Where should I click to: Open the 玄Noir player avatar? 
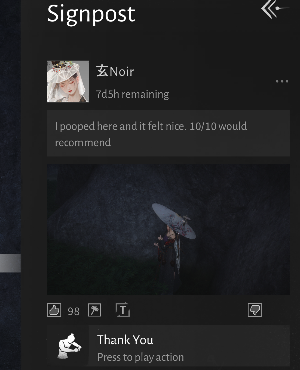pyautogui.click(x=68, y=81)
